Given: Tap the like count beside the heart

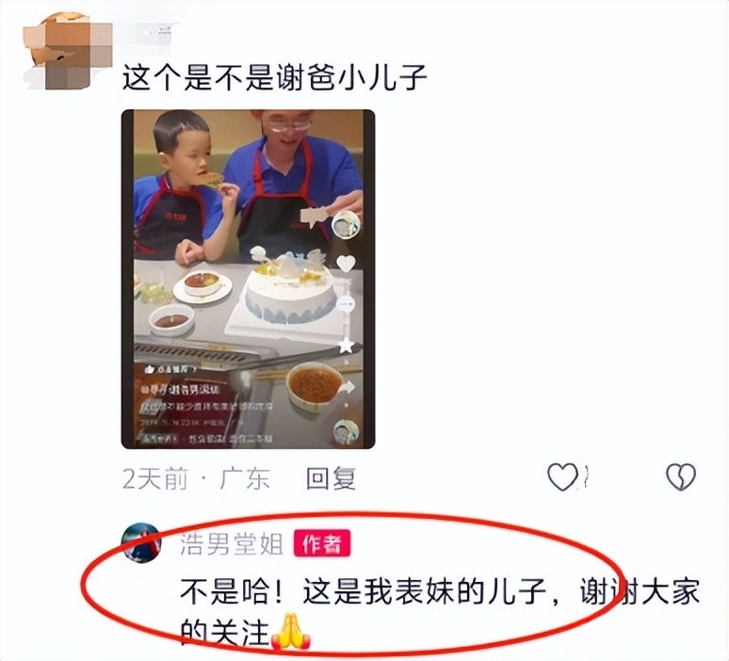Looking at the screenshot, I should 587,477.
